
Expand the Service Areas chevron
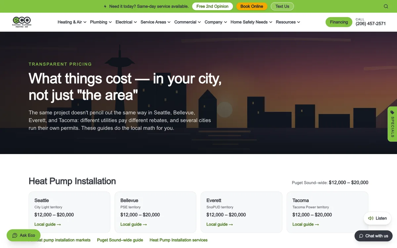[x=169, y=22]
